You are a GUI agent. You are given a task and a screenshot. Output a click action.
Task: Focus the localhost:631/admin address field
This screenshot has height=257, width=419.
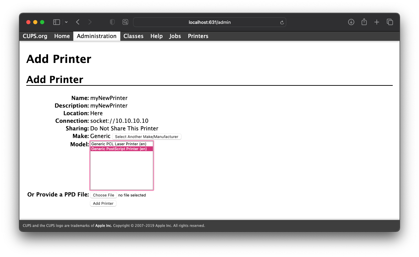pos(209,22)
